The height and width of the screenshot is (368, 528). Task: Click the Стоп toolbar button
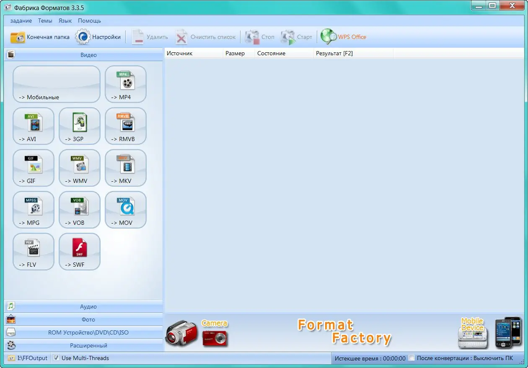[260, 37]
